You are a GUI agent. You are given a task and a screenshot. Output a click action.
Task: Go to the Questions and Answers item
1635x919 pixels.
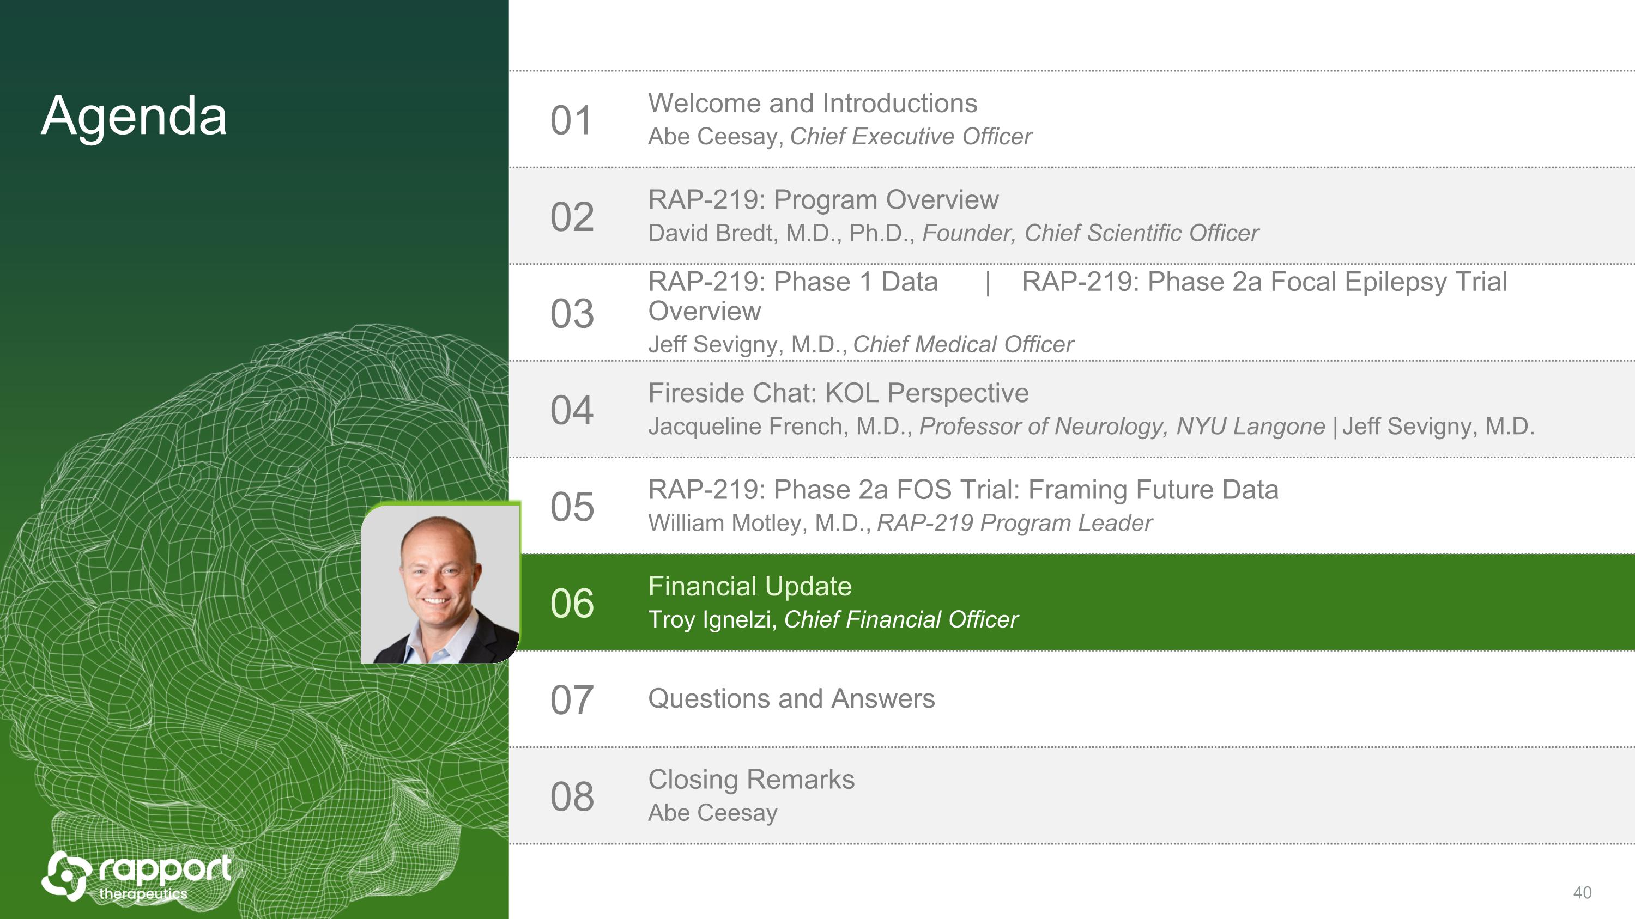tap(791, 699)
